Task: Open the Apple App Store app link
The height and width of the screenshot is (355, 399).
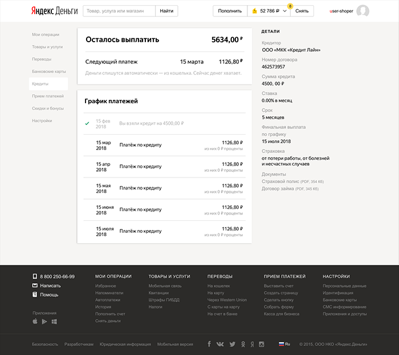Action: [x=35, y=322]
